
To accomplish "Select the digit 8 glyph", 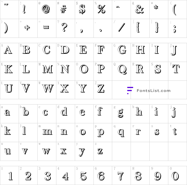I will [x=138, y=176].
